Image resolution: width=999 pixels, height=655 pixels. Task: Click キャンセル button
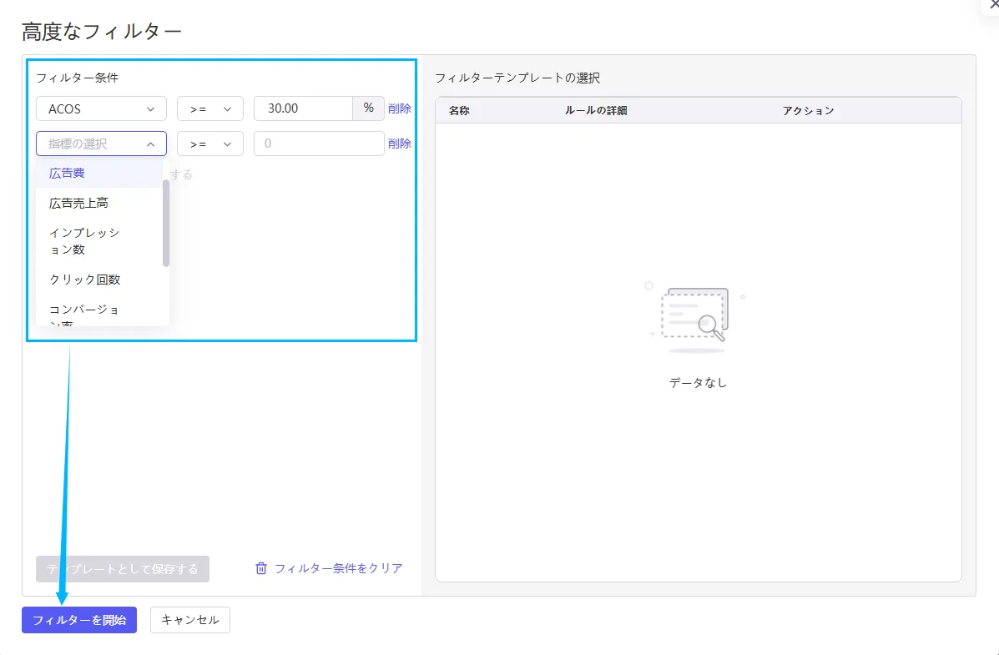coord(189,619)
